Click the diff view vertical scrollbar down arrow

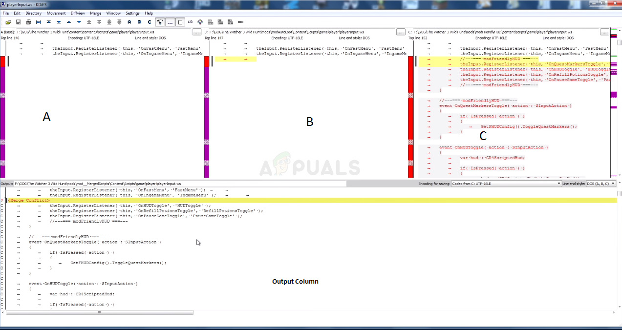pos(620,175)
